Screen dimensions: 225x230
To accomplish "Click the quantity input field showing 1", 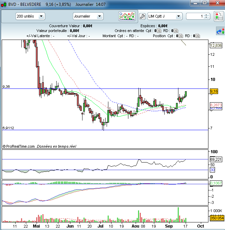I will click(195, 16).
